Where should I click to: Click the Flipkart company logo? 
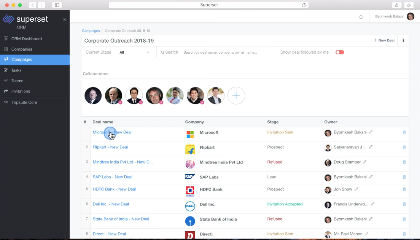[x=190, y=149]
